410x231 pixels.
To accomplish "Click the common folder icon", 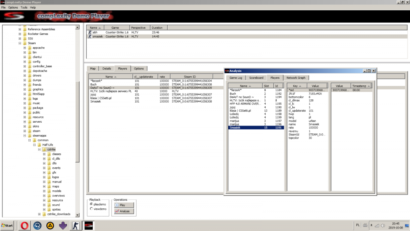I will 34,140.
